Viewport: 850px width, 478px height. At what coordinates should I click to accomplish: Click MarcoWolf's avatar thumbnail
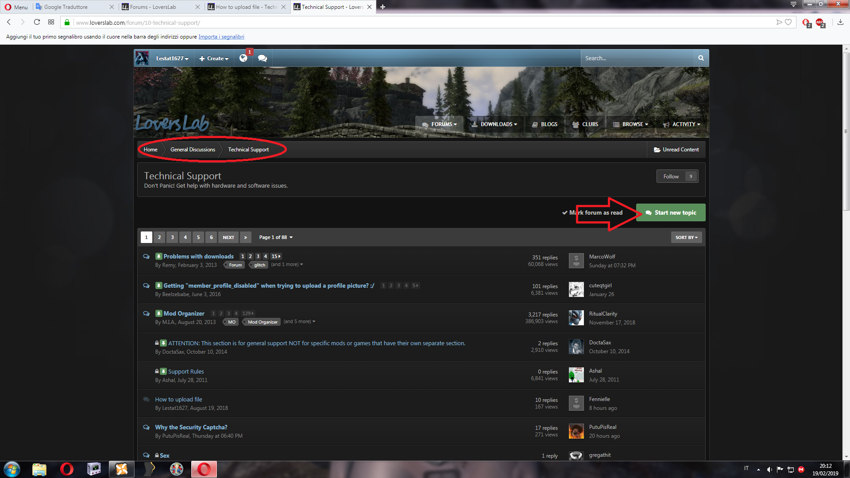click(576, 261)
